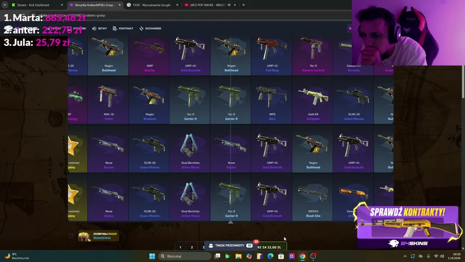The height and width of the screenshot is (262, 465).
Task: Click the microphone tray icon
Action: point(428,256)
